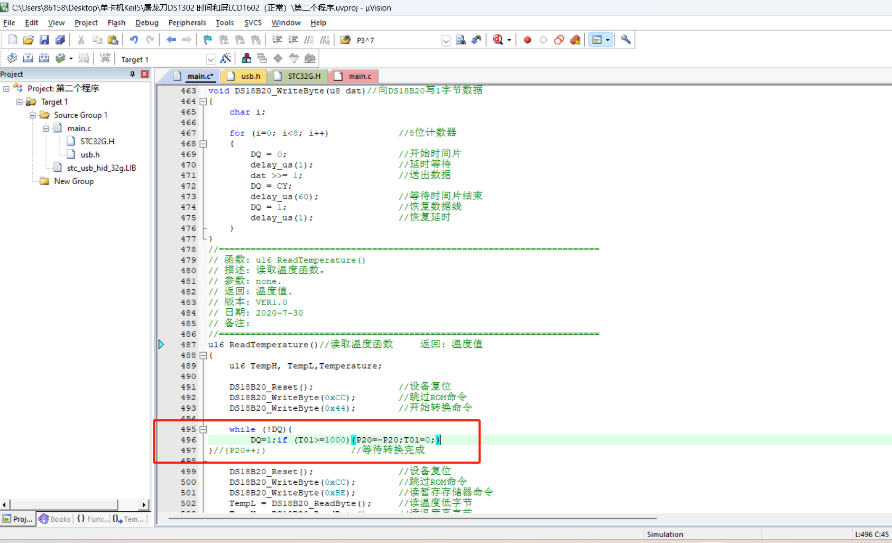Click Manage Project Items icon
Image resolution: width=892 pixels, height=543 pixels.
click(x=246, y=58)
